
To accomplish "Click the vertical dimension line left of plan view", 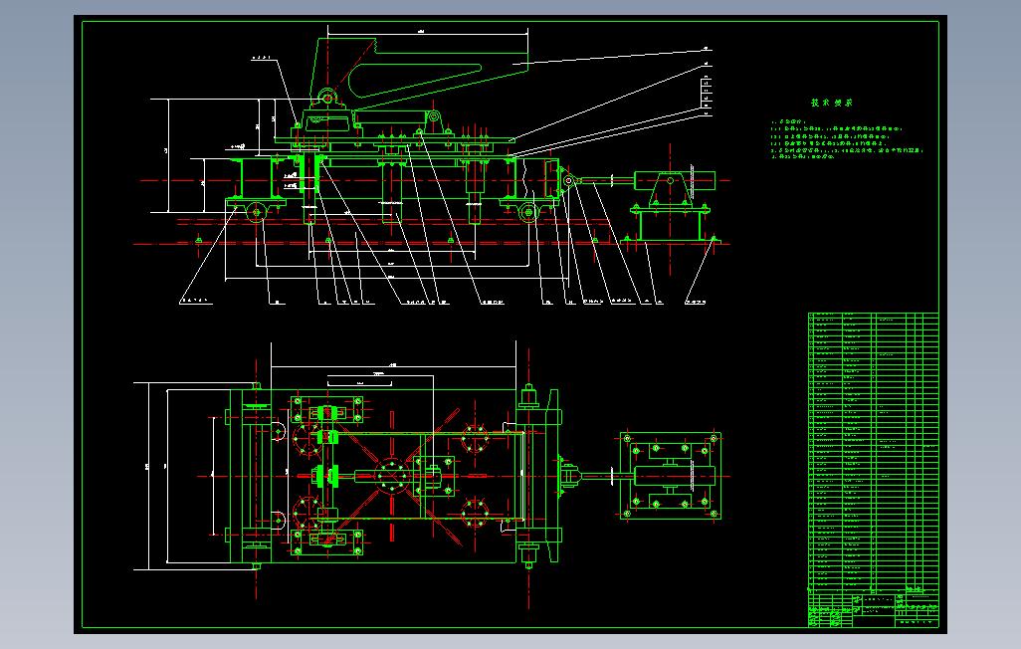I will [149, 477].
